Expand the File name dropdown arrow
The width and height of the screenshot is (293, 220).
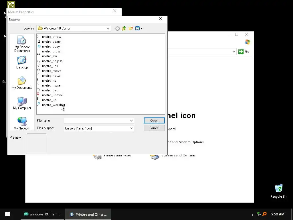click(131, 121)
